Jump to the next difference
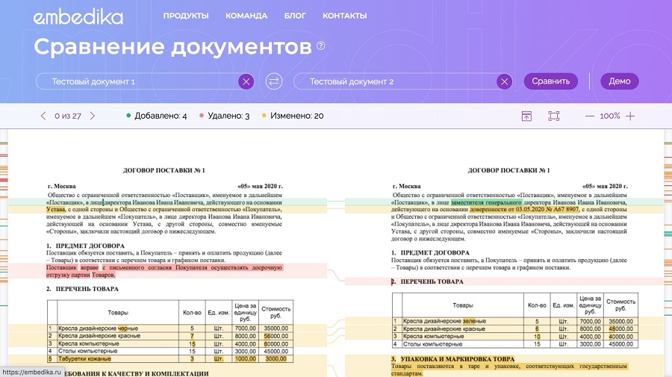Image resolution: width=672 pixels, height=377 pixels. coord(93,116)
